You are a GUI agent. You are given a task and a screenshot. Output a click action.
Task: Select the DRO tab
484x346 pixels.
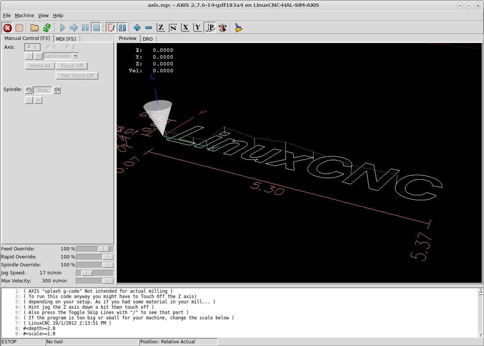coord(148,39)
